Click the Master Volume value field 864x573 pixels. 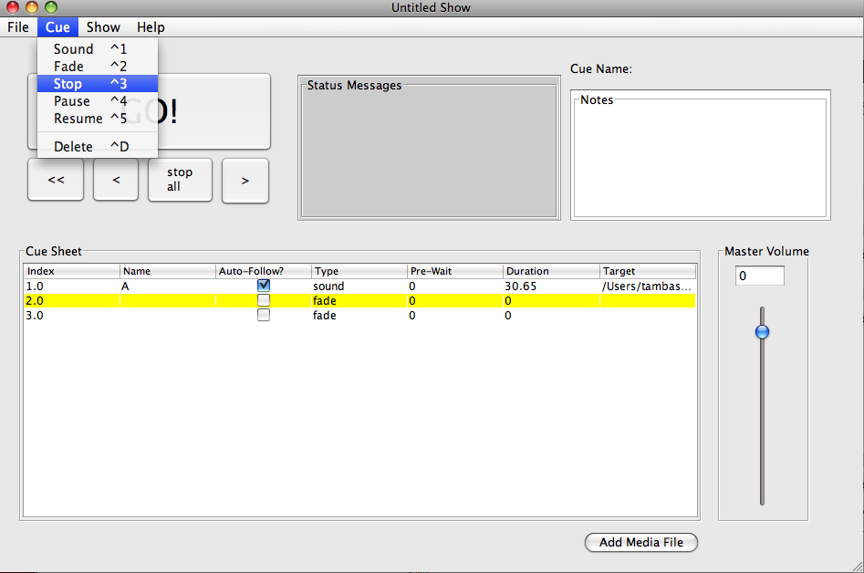(x=759, y=276)
